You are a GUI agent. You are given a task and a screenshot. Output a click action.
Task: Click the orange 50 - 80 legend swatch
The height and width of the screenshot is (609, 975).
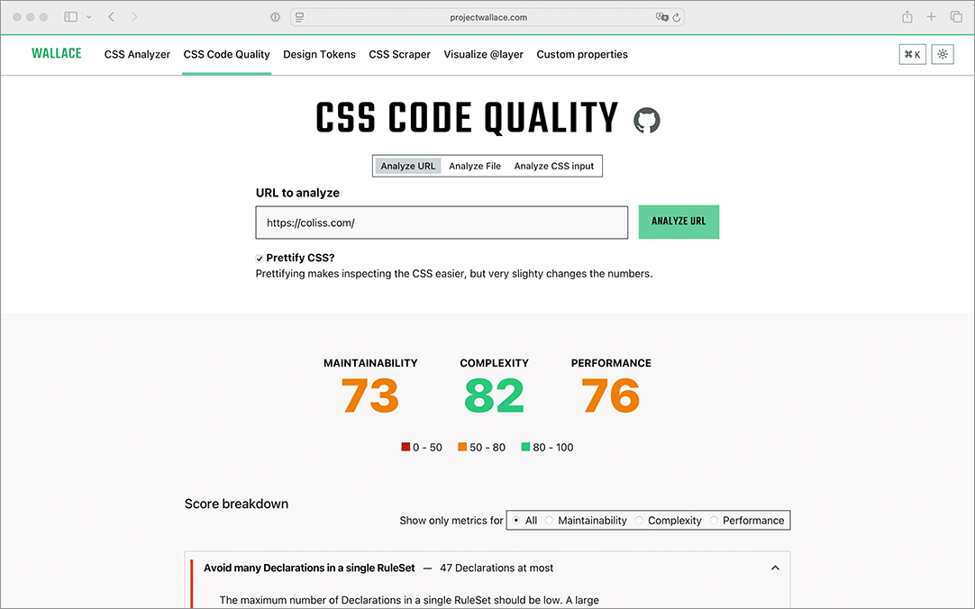click(x=462, y=447)
